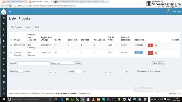This screenshot has width=182, height=102.
Task: Click the refresh list icon
Action: pyautogui.click(x=127, y=72)
